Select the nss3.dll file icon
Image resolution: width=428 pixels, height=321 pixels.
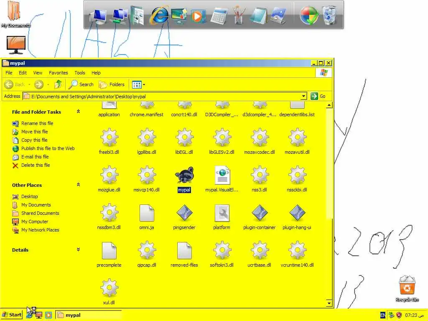click(x=260, y=175)
